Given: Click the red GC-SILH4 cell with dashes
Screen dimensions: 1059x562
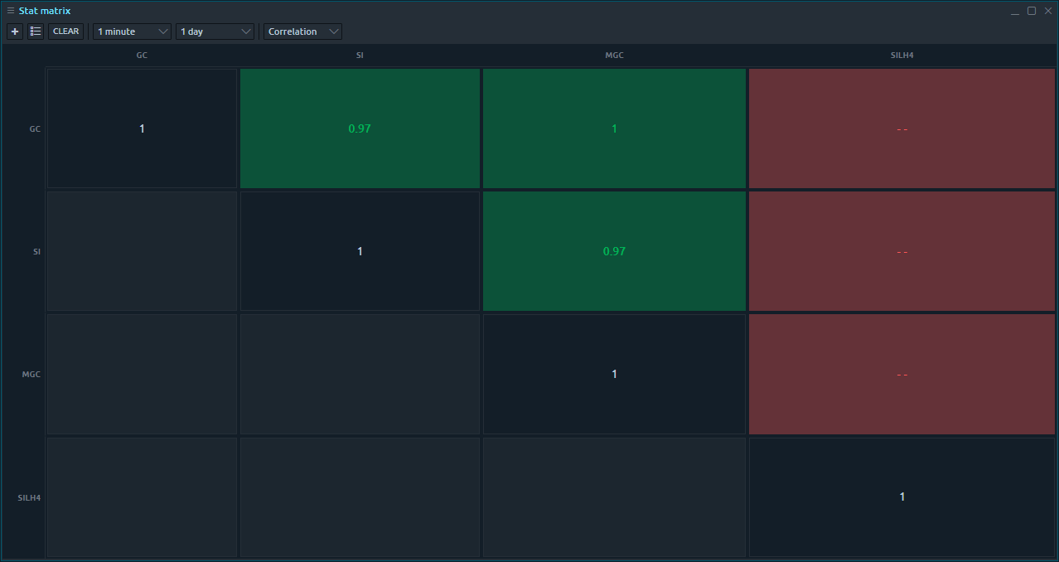Looking at the screenshot, I should pyautogui.click(x=902, y=128).
